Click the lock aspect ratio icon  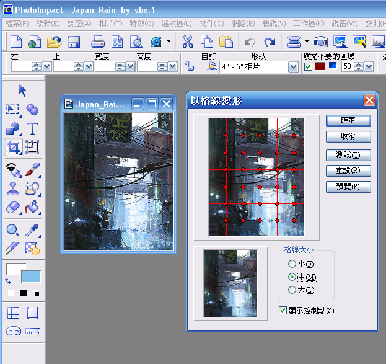190,66
